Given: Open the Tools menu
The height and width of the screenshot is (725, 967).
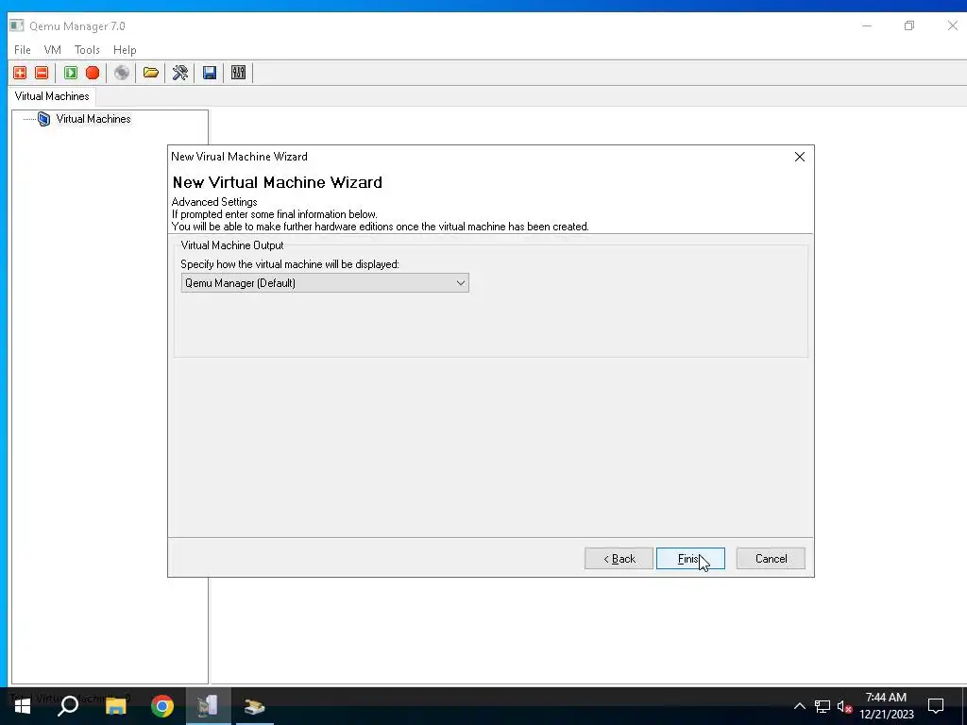Looking at the screenshot, I should pos(87,50).
